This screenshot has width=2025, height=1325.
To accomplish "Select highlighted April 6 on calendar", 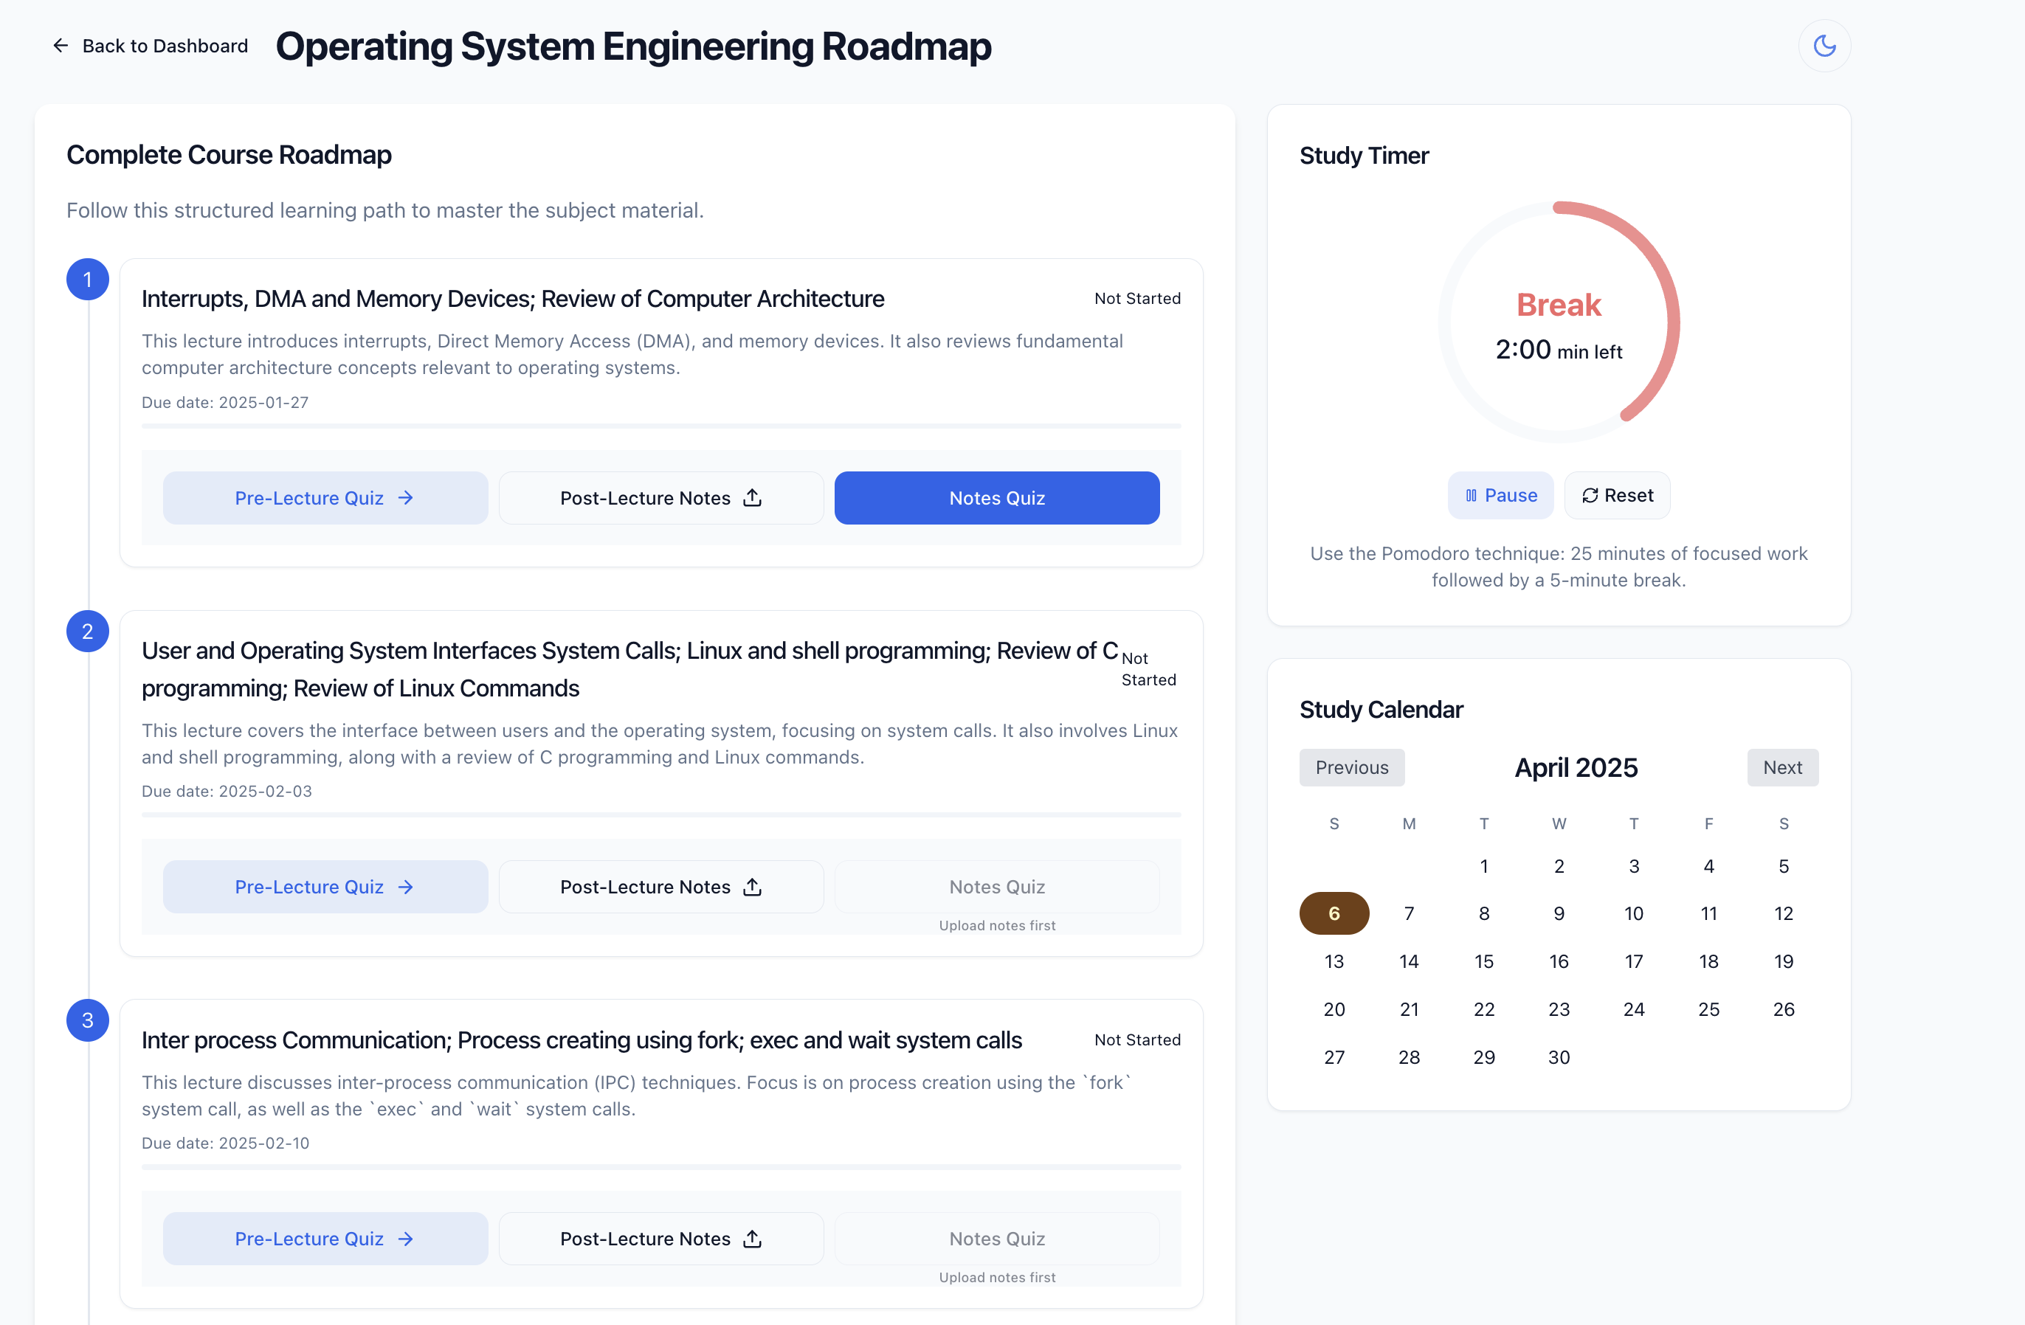I will click(x=1334, y=913).
